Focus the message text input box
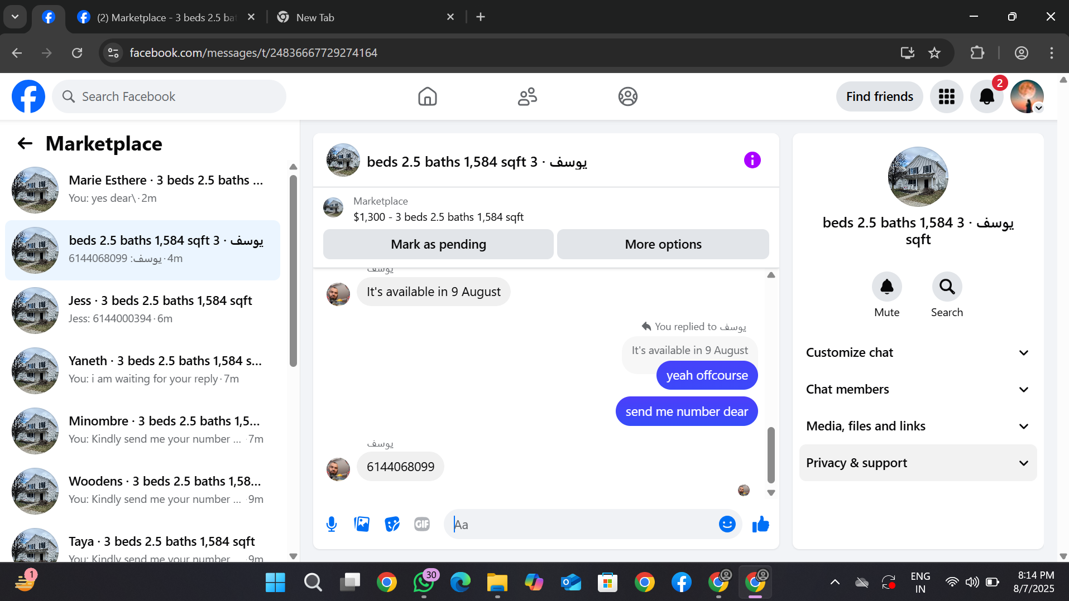1069x601 pixels. pos(582,524)
